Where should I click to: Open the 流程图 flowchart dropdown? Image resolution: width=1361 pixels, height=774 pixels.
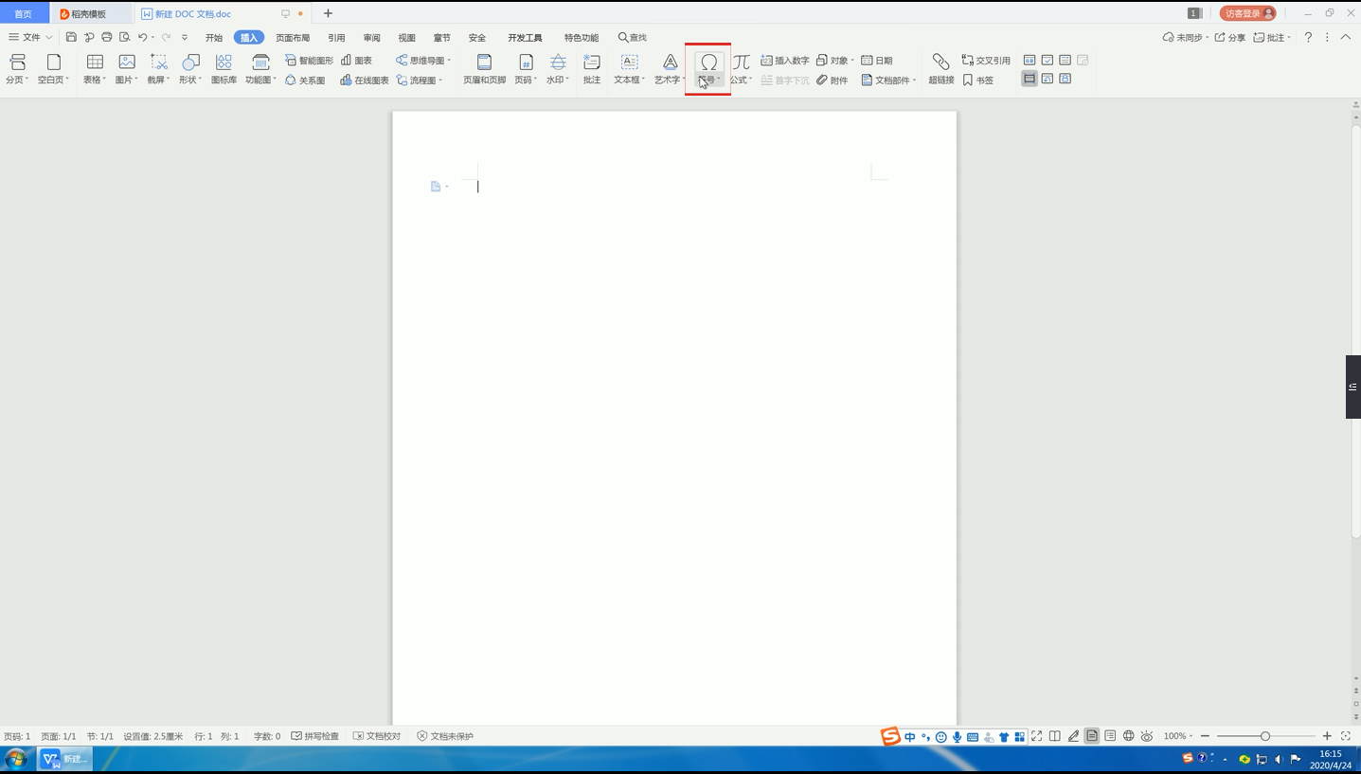pyautogui.click(x=420, y=81)
